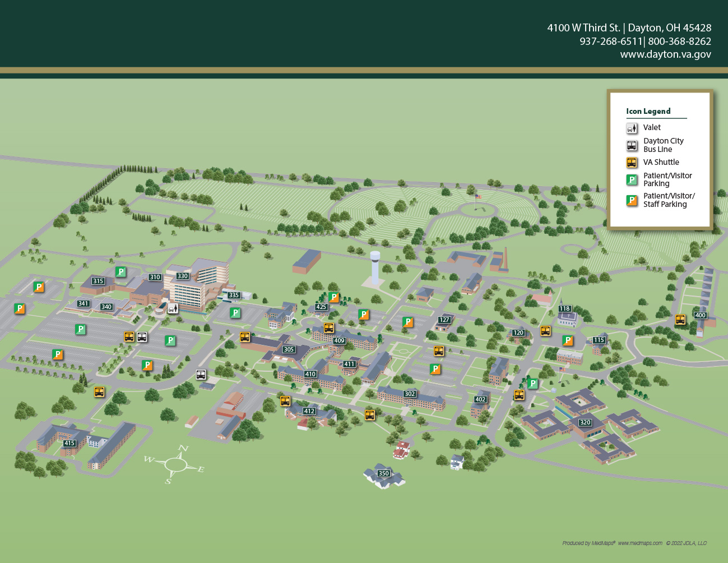Click building label 302
Viewport: 728px width, 563px height.
410,394
